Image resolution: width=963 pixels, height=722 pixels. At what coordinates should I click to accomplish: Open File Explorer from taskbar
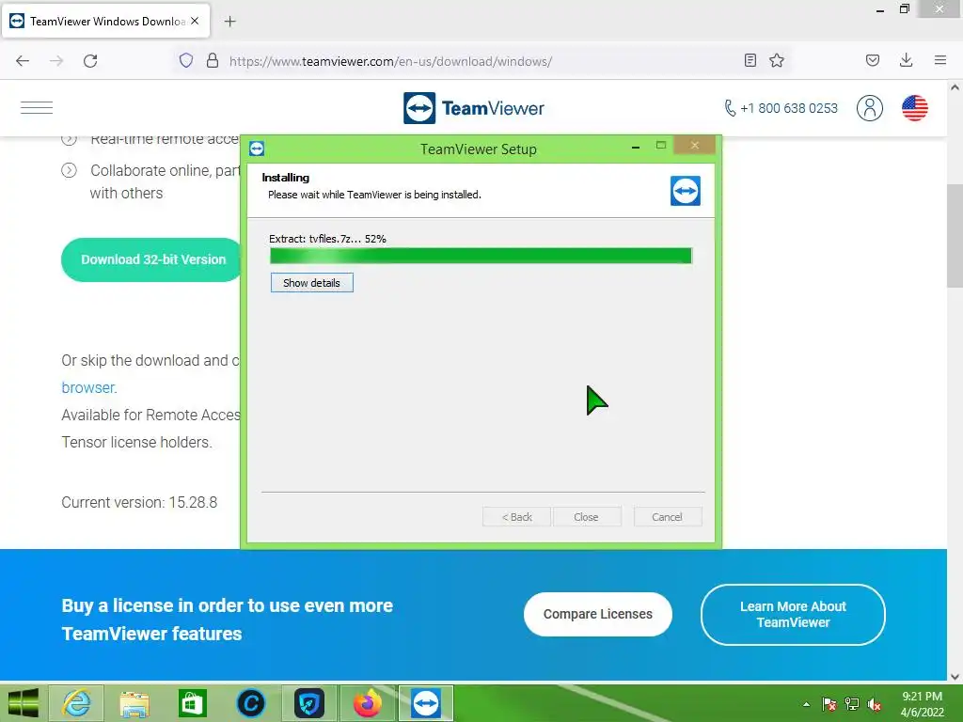(x=134, y=703)
